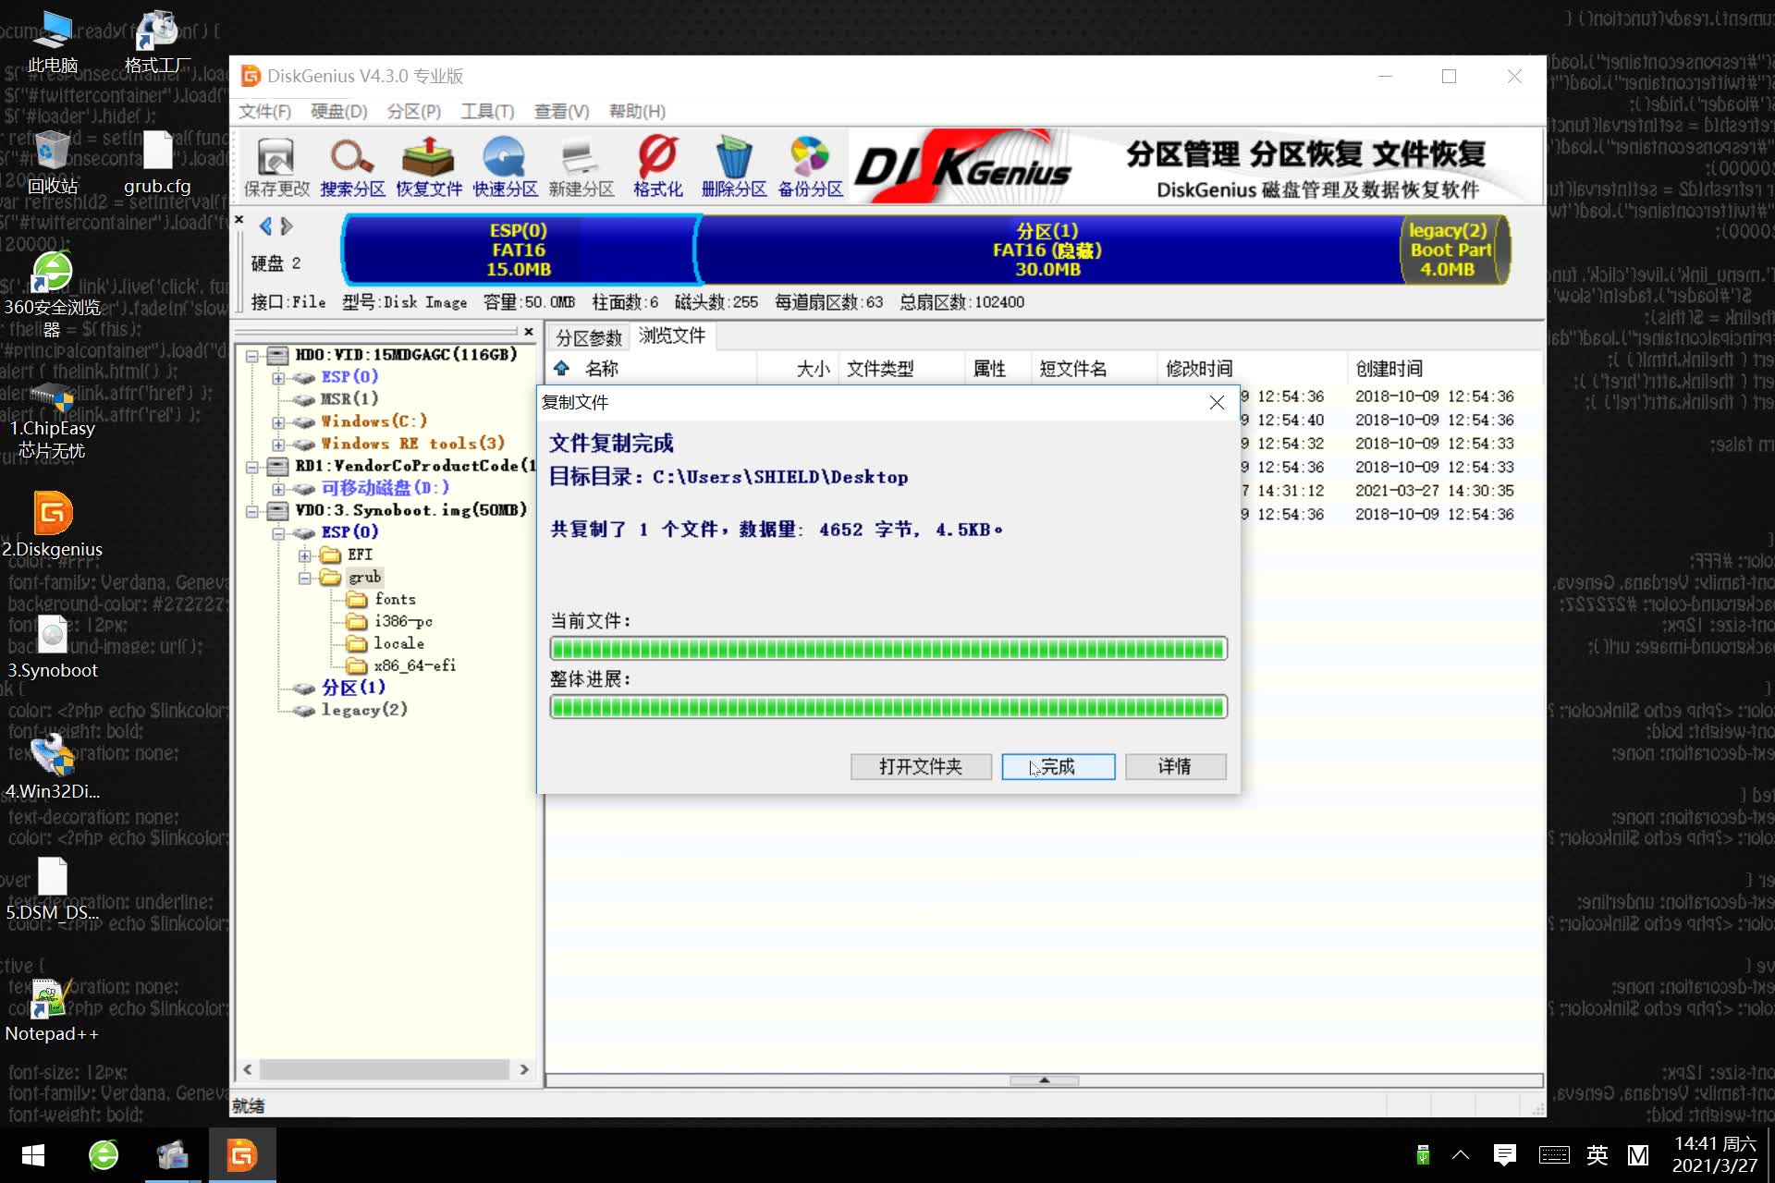This screenshot has width=1775, height=1183.
Task: Select the 3.Synoboot image file on desktop
Action: point(52,647)
